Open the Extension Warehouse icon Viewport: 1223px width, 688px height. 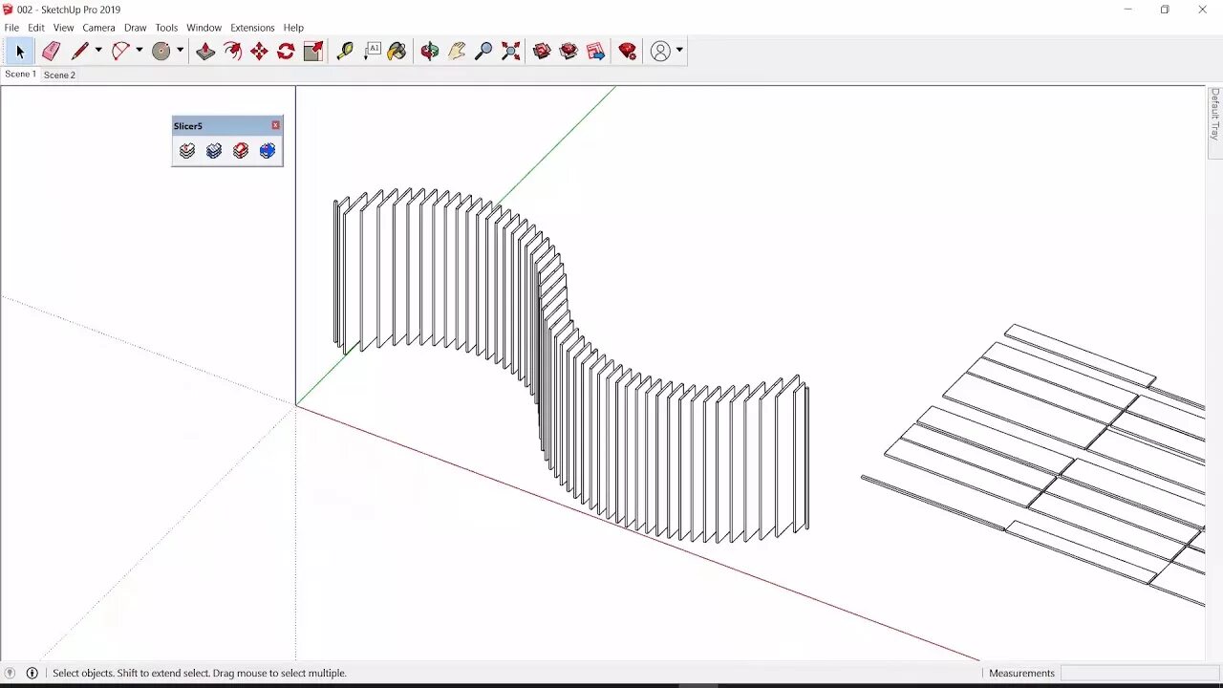click(569, 52)
